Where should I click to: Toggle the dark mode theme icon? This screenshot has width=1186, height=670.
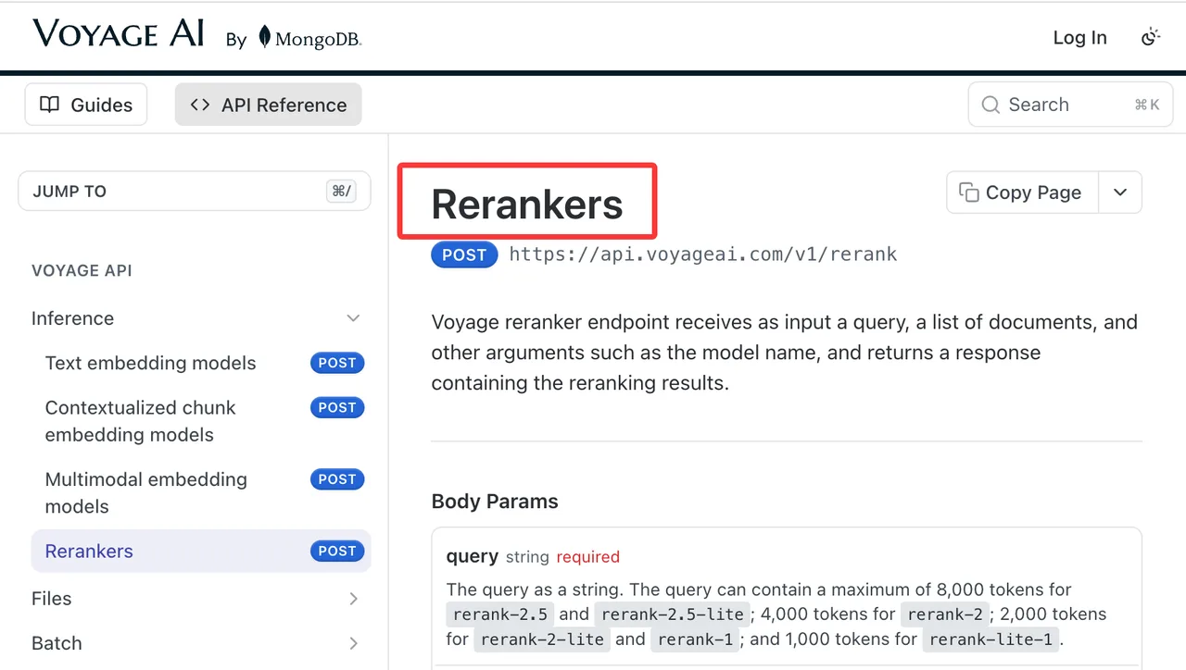tap(1150, 37)
